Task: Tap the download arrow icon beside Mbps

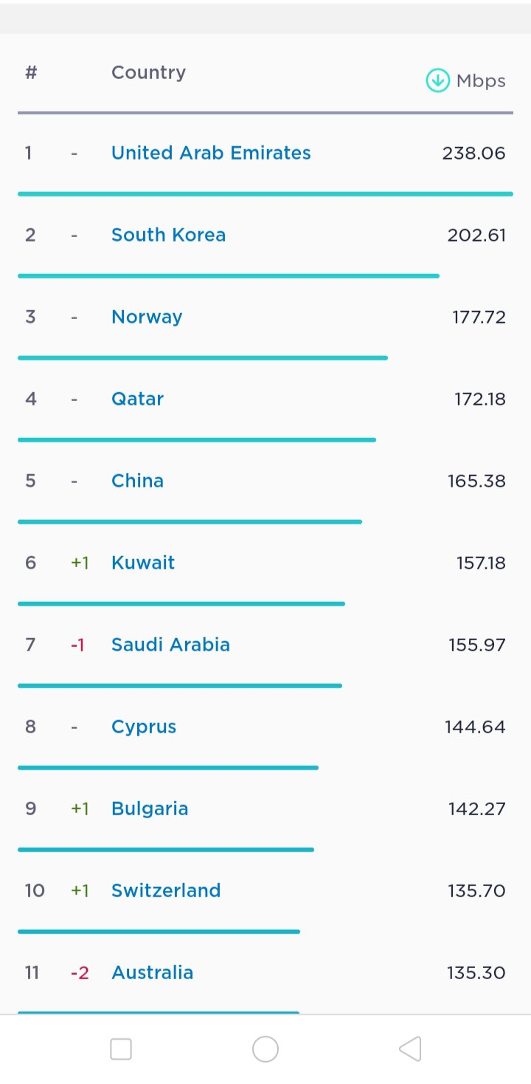Action: click(x=437, y=80)
